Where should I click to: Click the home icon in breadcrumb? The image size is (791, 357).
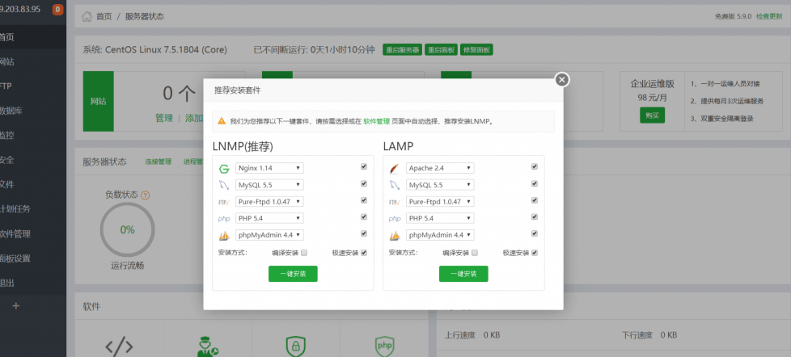tap(87, 16)
